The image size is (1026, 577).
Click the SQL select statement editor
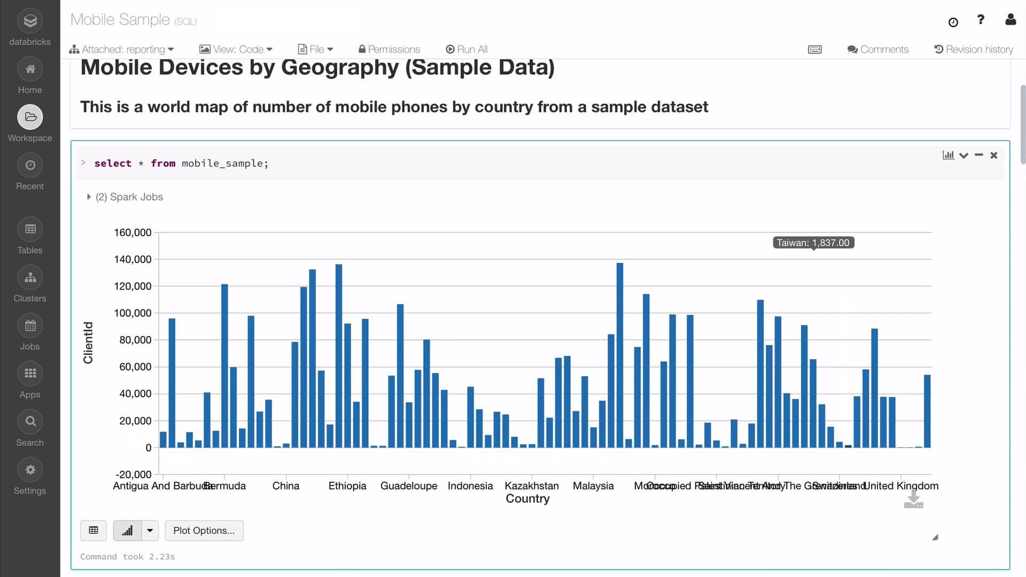(541, 163)
